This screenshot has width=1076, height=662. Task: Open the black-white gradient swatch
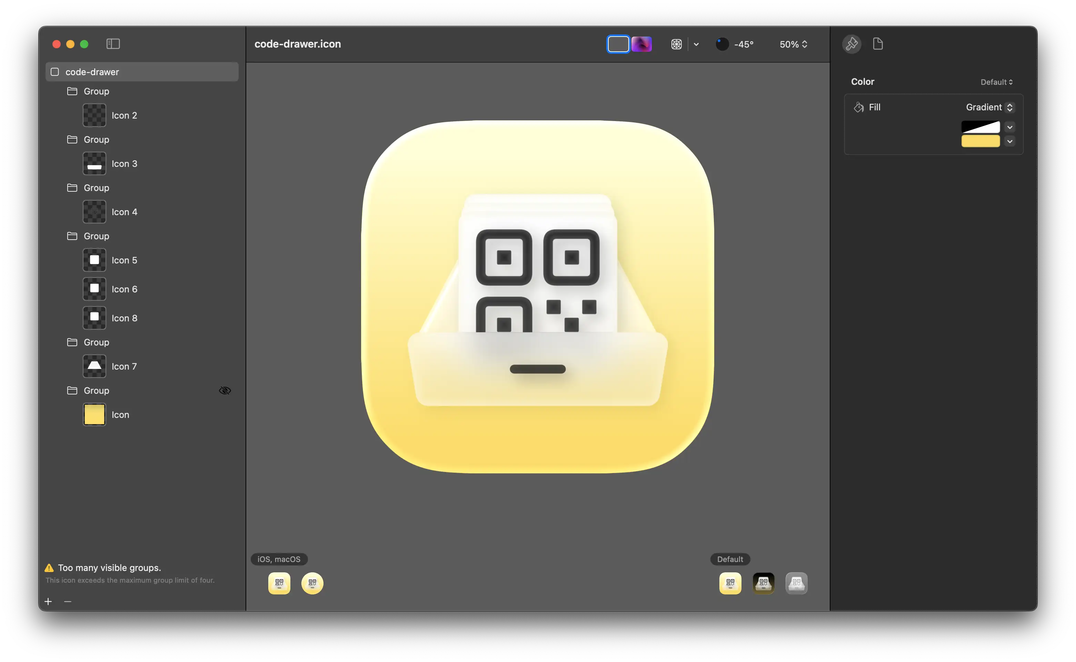pos(980,127)
